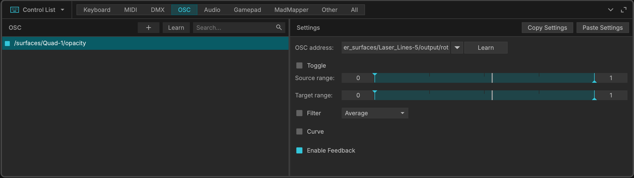Open the OSC address dropdown arrow

(457, 48)
